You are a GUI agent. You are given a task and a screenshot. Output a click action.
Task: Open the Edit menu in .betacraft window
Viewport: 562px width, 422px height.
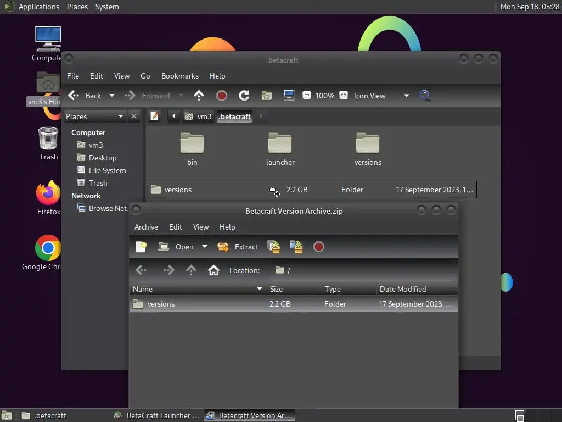point(97,76)
